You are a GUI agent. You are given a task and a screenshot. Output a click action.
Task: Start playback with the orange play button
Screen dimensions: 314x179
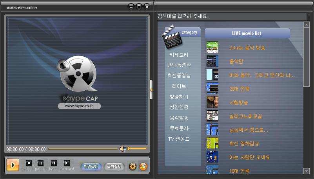point(13,165)
